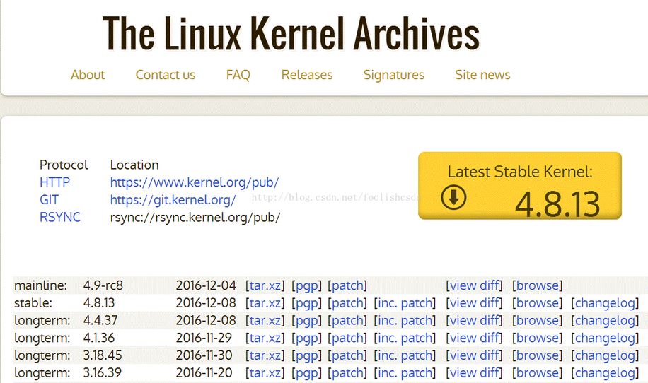648x383 pixels.
Task: Open view diff for longterm 3.16.39
Action: tap(474, 372)
